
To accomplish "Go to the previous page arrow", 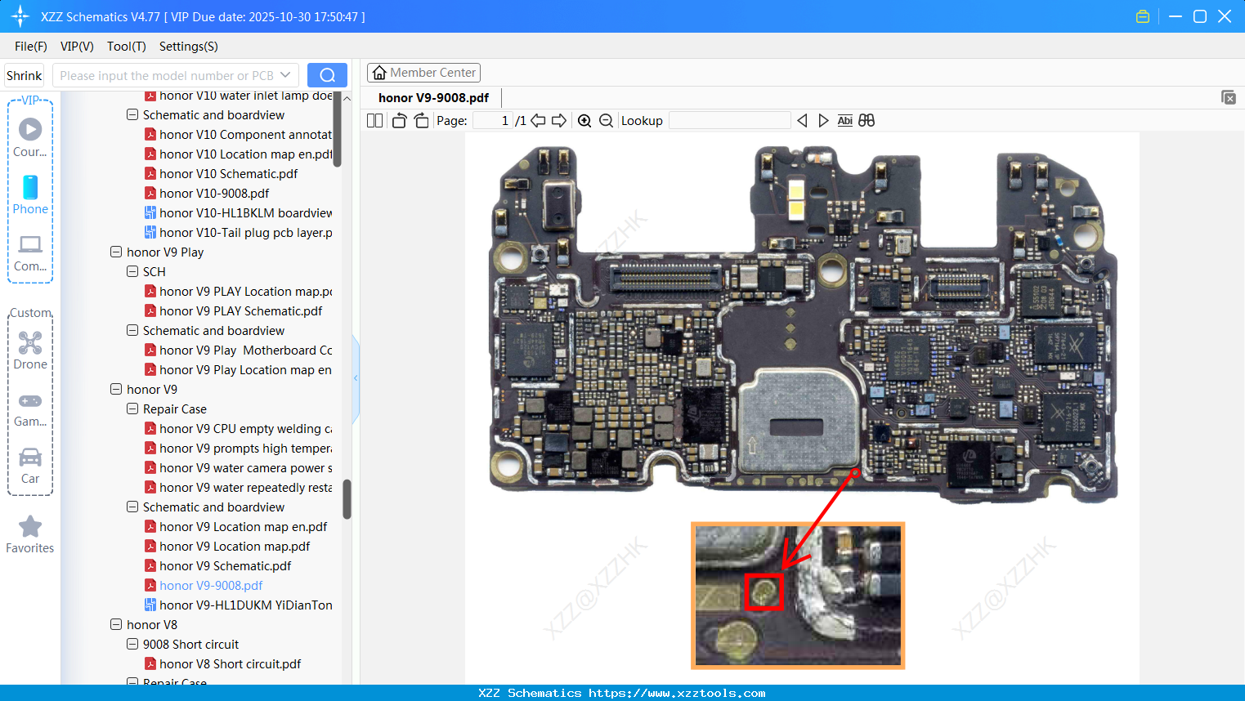I will [538, 120].
